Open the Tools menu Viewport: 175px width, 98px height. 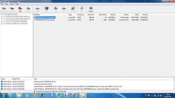coord(12,4)
